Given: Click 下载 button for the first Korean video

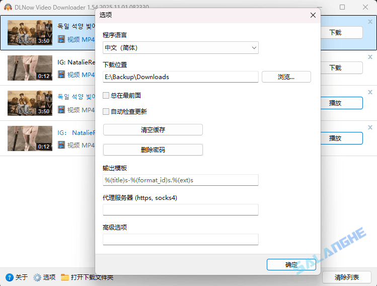Looking at the screenshot, I should tap(341, 32).
